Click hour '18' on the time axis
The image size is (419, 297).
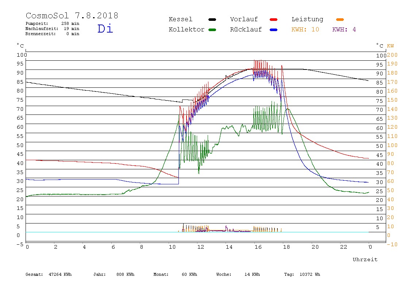pyautogui.click(x=287, y=247)
